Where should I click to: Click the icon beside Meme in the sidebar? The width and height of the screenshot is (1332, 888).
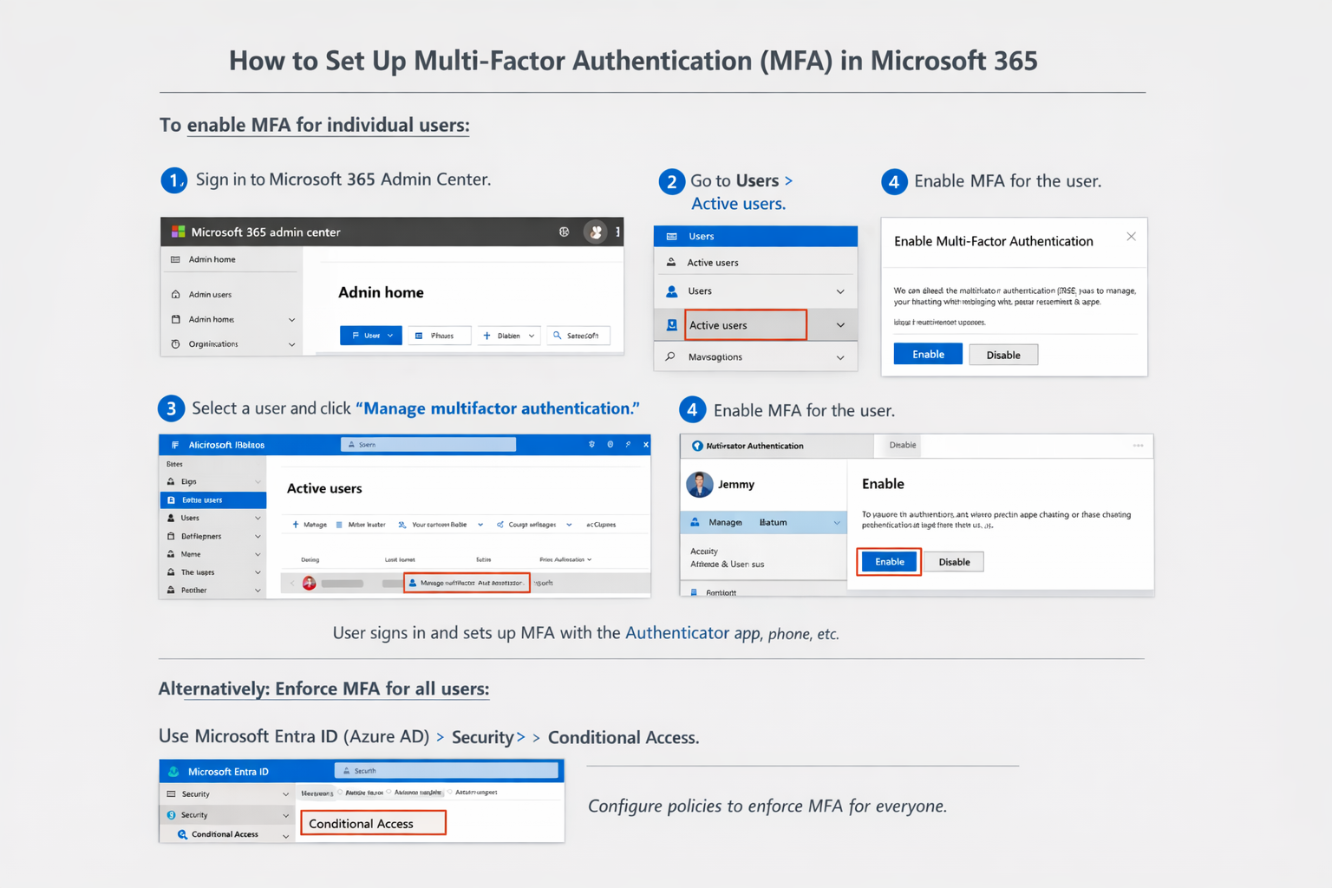coord(171,554)
